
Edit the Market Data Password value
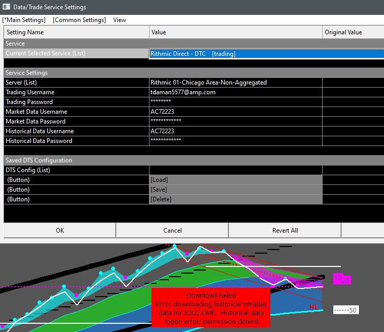(236, 121)
